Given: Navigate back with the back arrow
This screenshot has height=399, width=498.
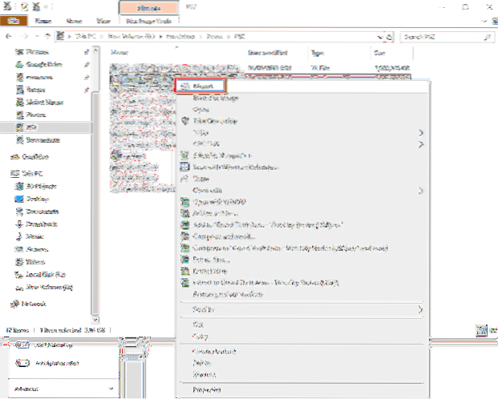Looking at the screenshot, I should tap(8, 37).
